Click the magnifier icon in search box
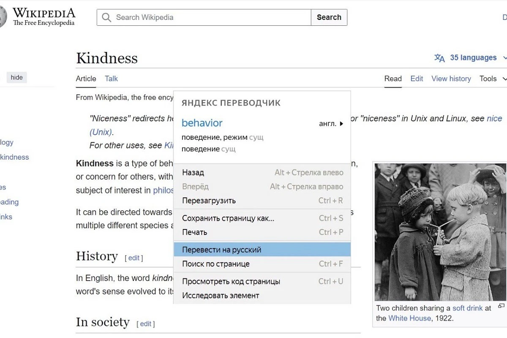The image size is (507, 338). 106,17
